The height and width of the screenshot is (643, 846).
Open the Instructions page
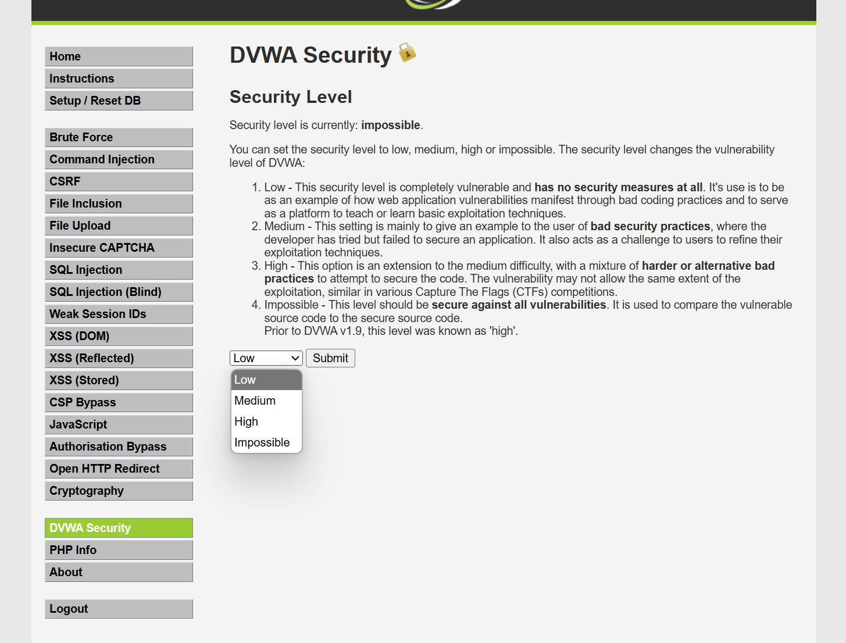(119, 78)
